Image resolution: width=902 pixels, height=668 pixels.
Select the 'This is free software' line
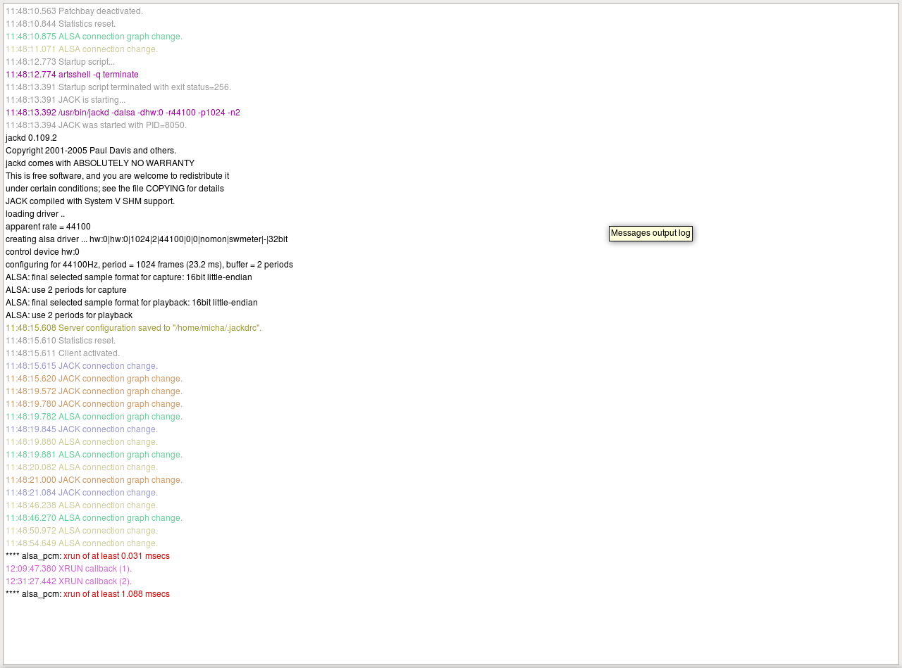[117, 176]
